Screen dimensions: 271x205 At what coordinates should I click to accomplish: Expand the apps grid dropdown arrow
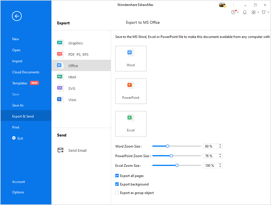258,12
